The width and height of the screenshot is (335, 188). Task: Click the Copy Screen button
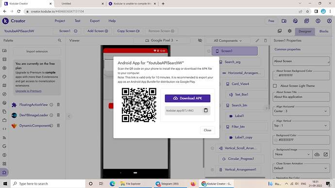point(128,31)
